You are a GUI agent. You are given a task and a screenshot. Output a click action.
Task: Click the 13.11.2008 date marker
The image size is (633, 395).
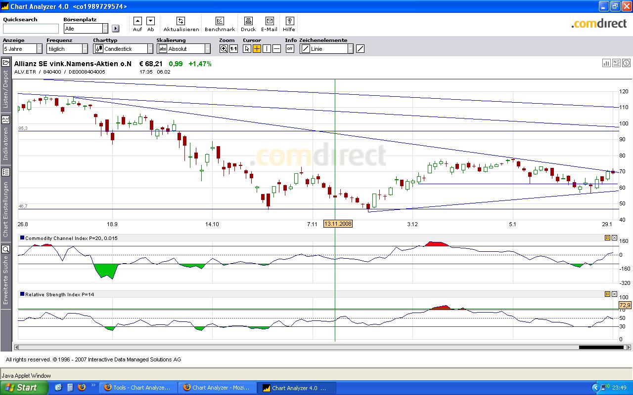click(x=338, y=224)
